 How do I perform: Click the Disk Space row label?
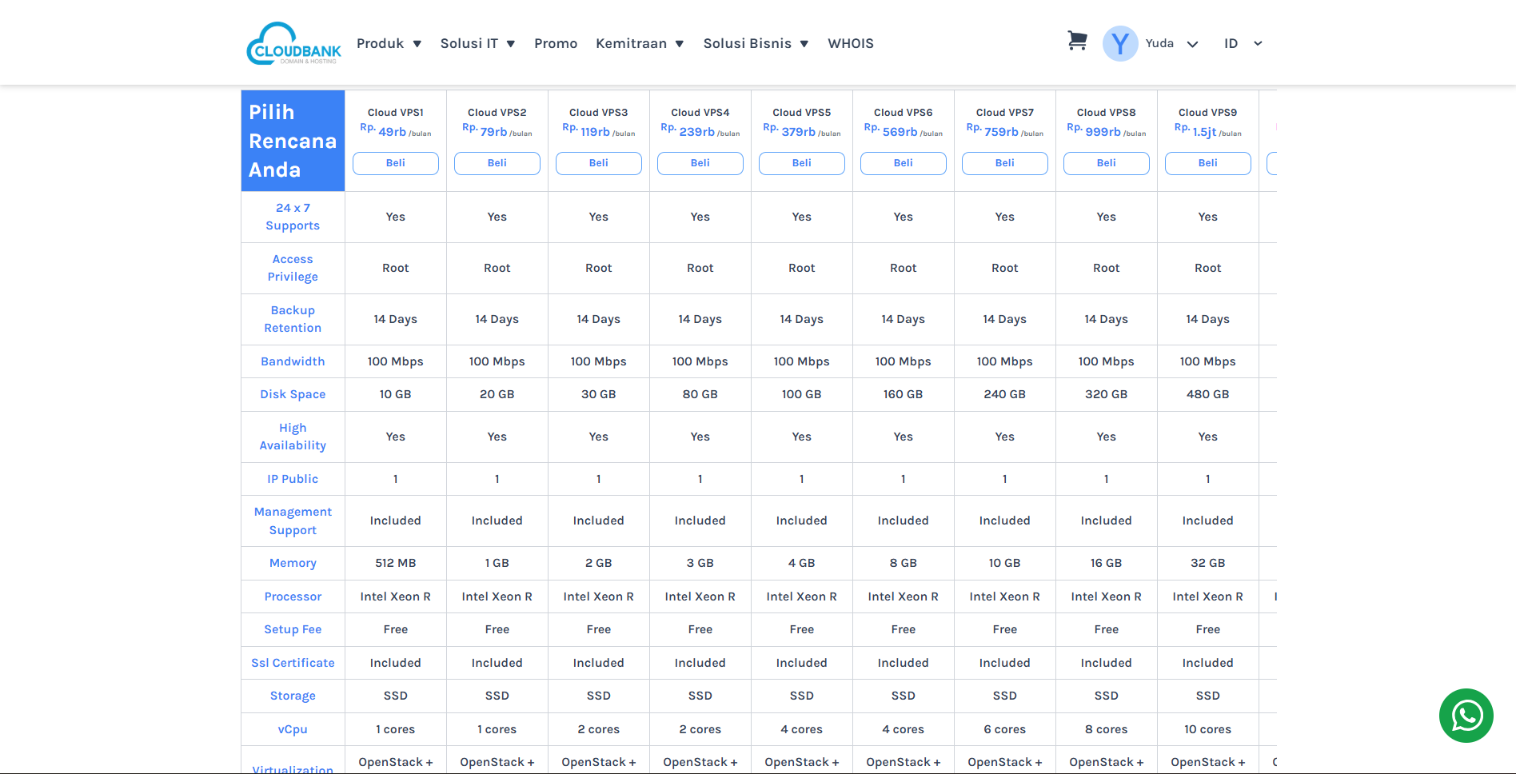point(293,394)
